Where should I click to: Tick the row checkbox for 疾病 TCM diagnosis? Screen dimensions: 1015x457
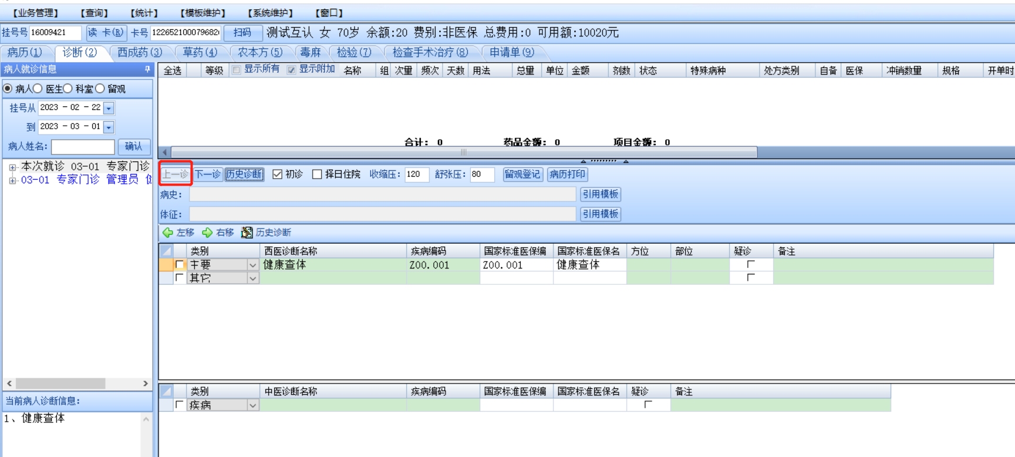180,405
